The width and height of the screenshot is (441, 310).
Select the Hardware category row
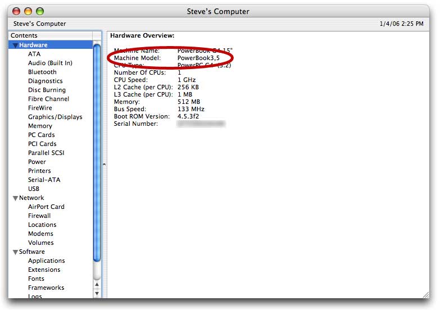tap(51, 45)
